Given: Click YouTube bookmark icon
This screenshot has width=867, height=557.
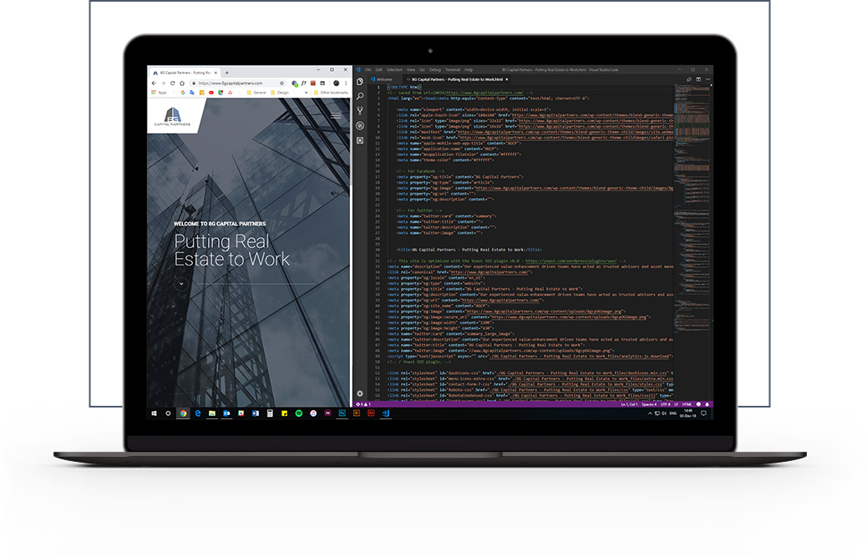Looking at the screenshot, I should click(x=211, y=93).
